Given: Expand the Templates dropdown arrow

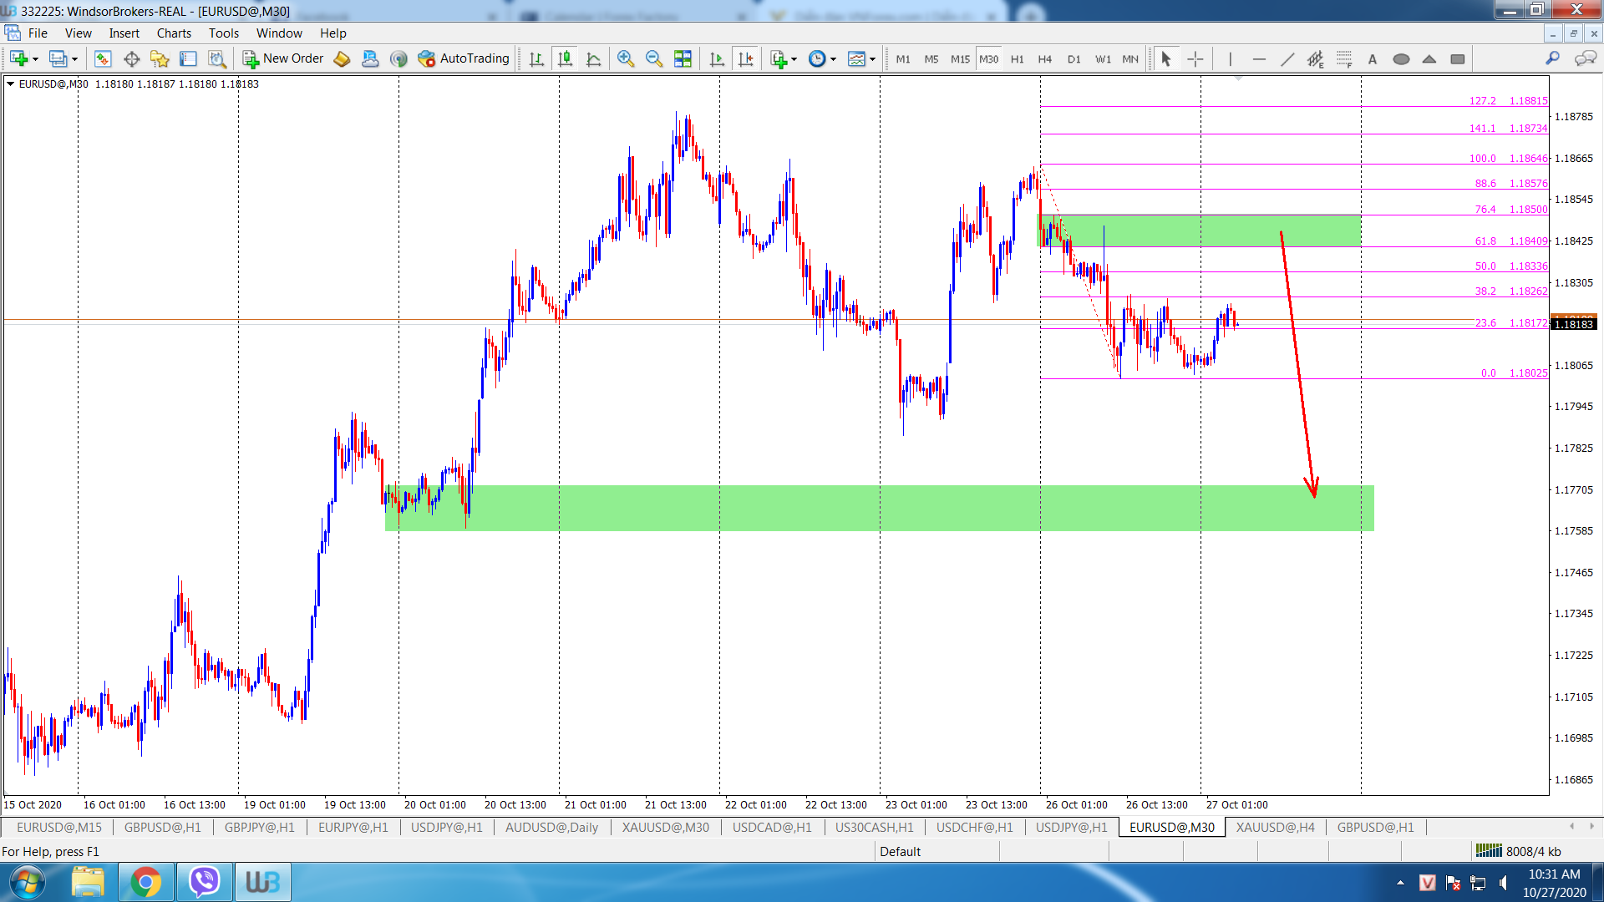Looking at the screenshot, I should tap(872, 59).
